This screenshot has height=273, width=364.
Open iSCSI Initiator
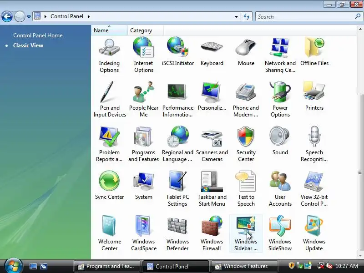[x=178, y=52]
